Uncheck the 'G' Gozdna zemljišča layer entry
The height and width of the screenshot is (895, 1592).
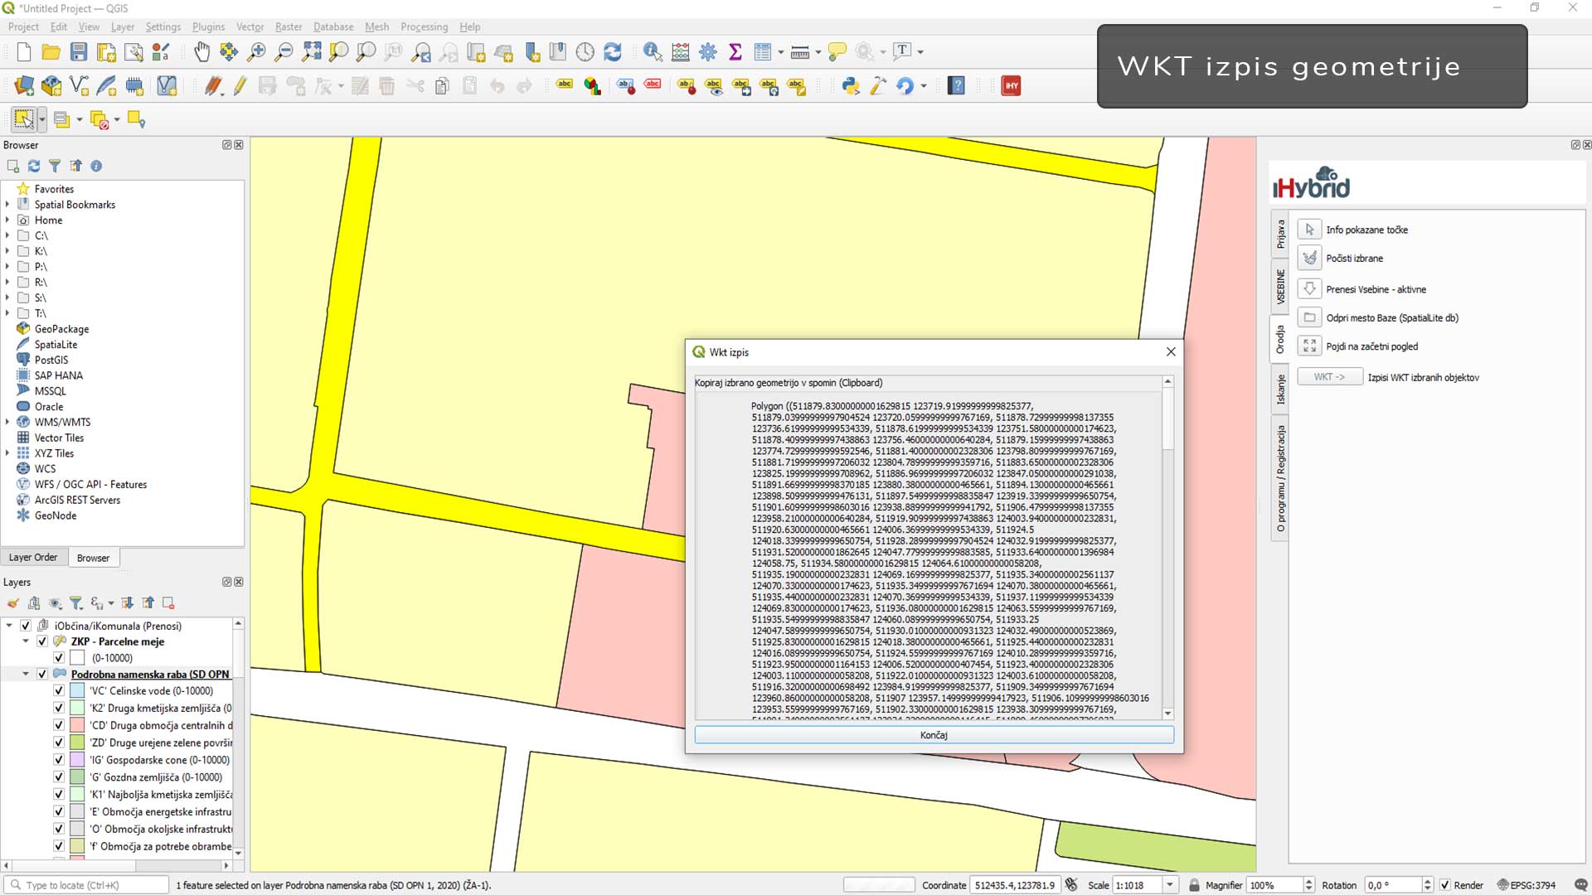[59, 777]
